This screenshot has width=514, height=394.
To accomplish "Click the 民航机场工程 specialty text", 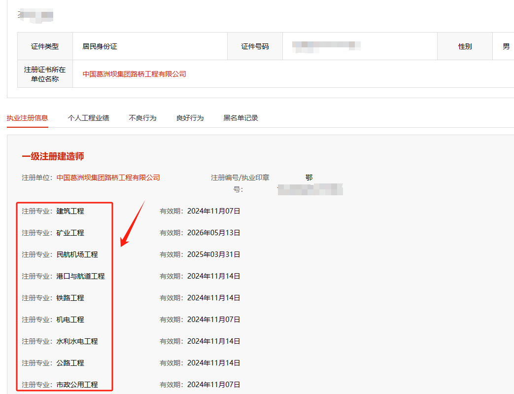I will coord(77,254).
